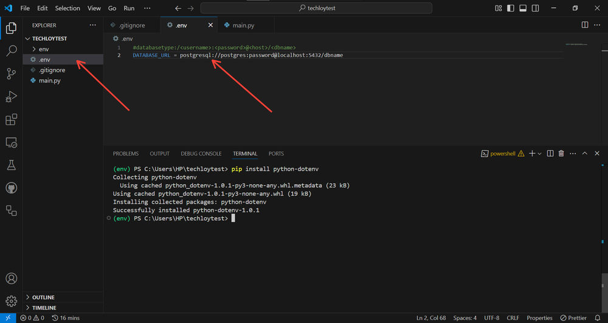This screenshot has width=608, height=323.
Task: Click the split editor right icon
Action: coord(585,25)
